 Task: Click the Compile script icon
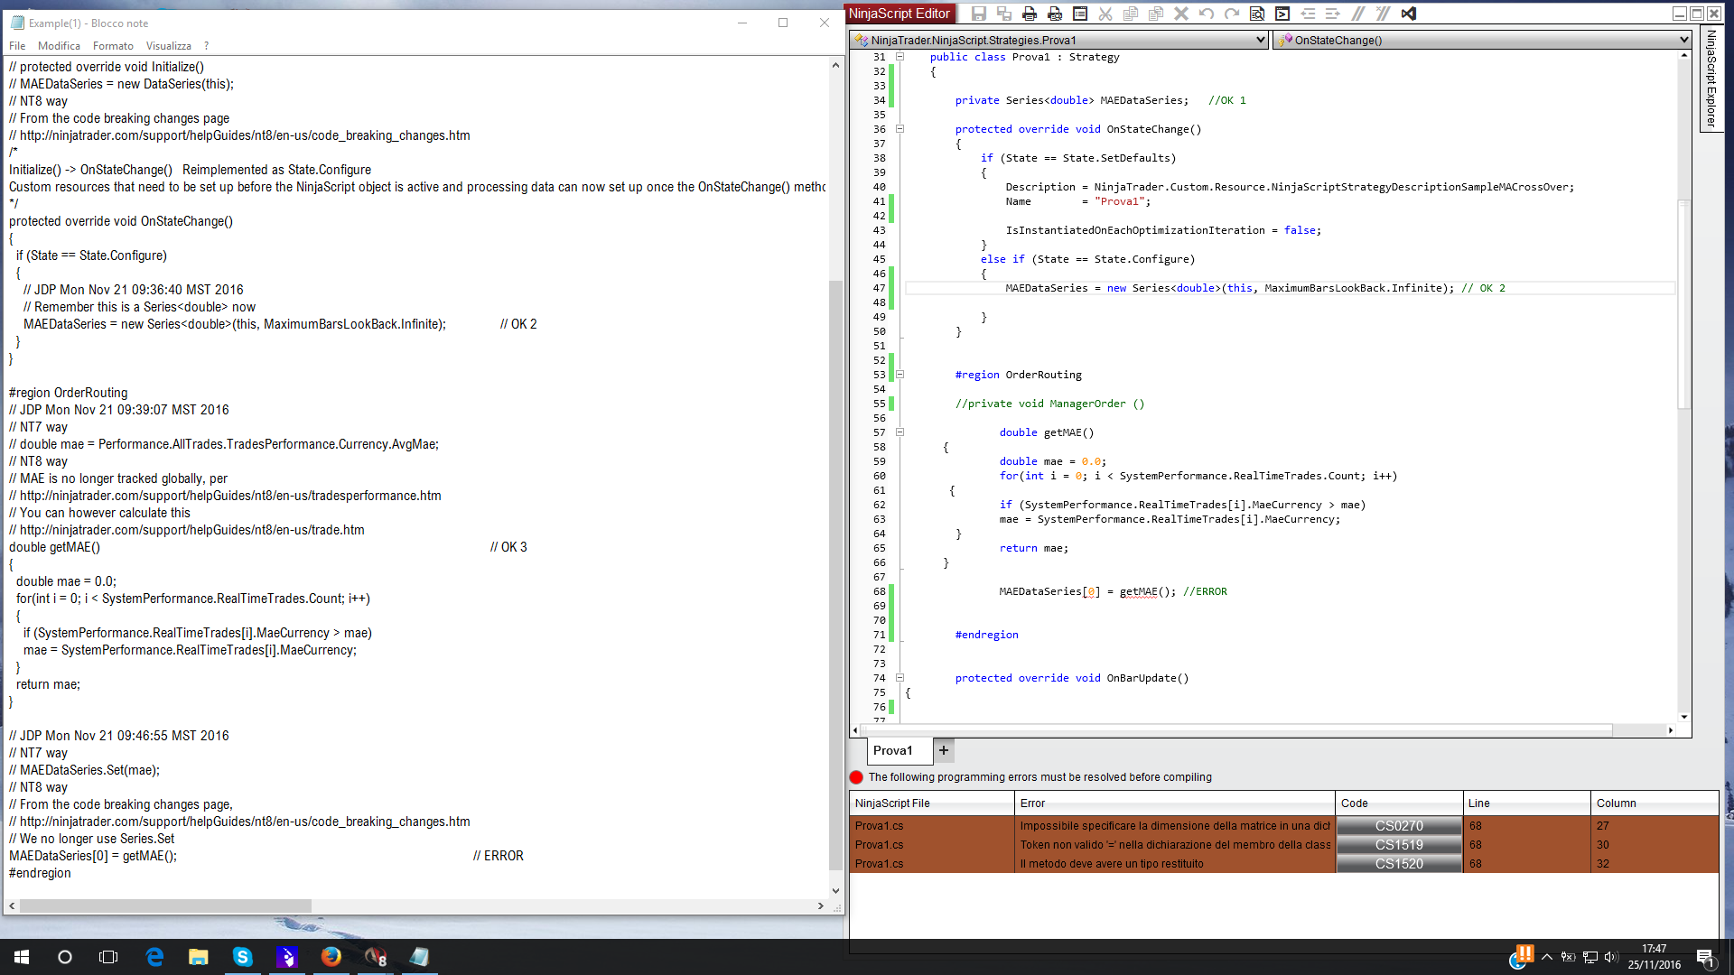1282,14
